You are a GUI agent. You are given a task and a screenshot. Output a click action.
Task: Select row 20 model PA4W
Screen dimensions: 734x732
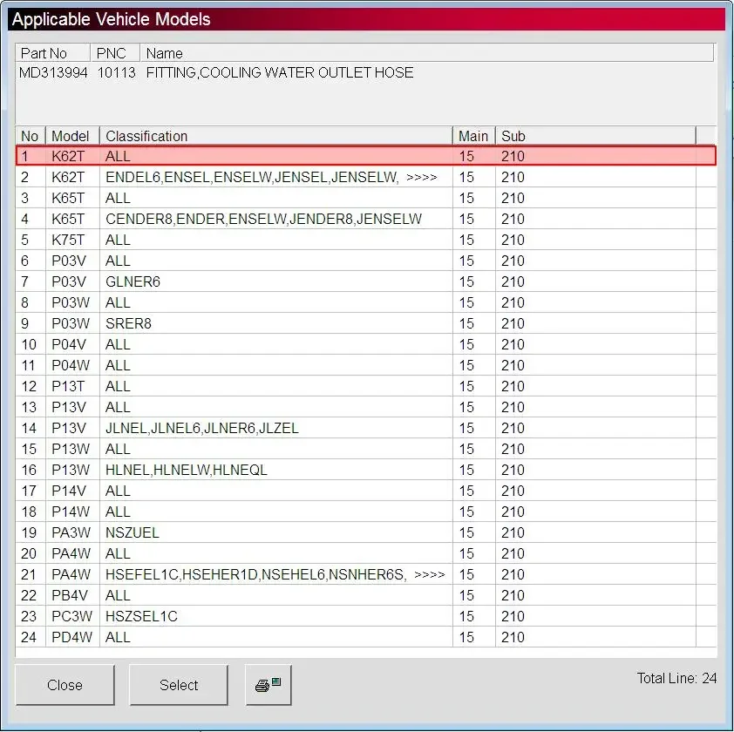click(x=71, y=553)
